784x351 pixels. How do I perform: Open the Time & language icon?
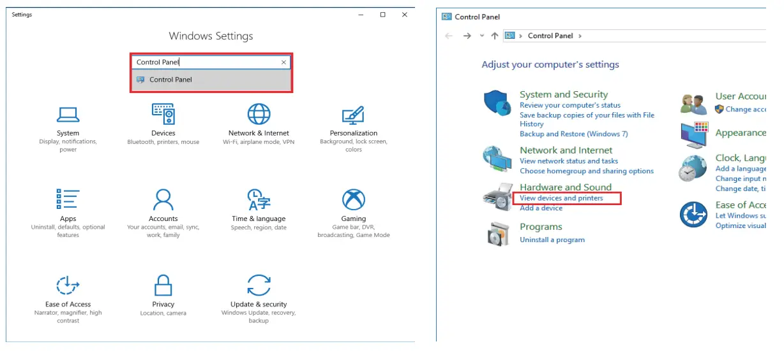tap(259, 199)
